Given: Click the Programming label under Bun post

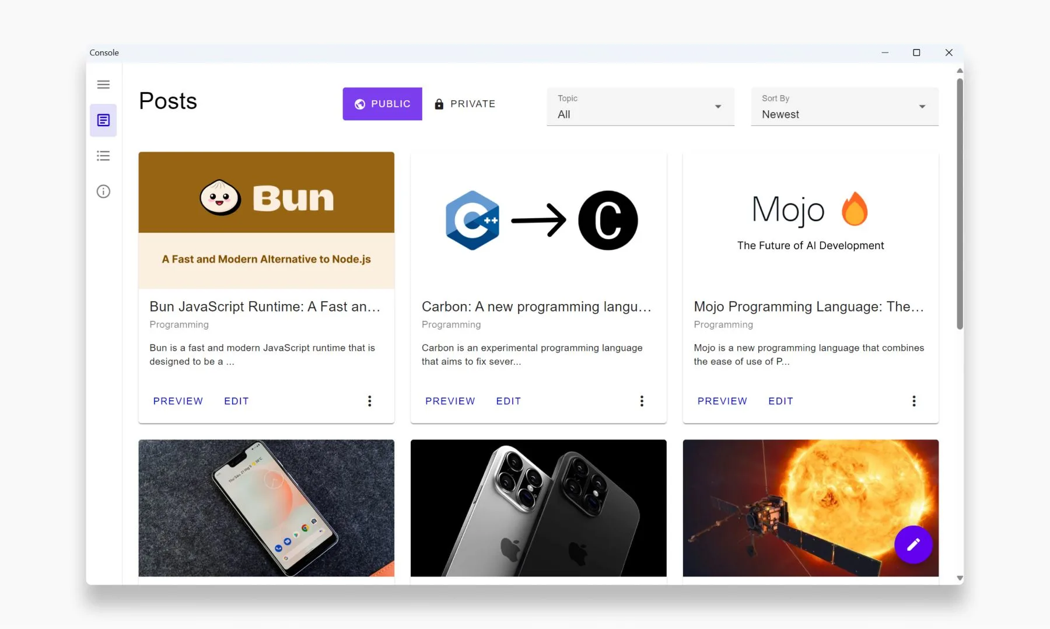Looking at the screenshot, I should click(179, 324).
